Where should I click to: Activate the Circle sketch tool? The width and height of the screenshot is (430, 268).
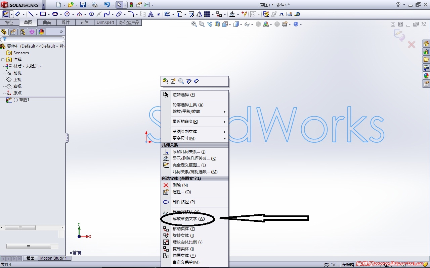coord(68,14)
